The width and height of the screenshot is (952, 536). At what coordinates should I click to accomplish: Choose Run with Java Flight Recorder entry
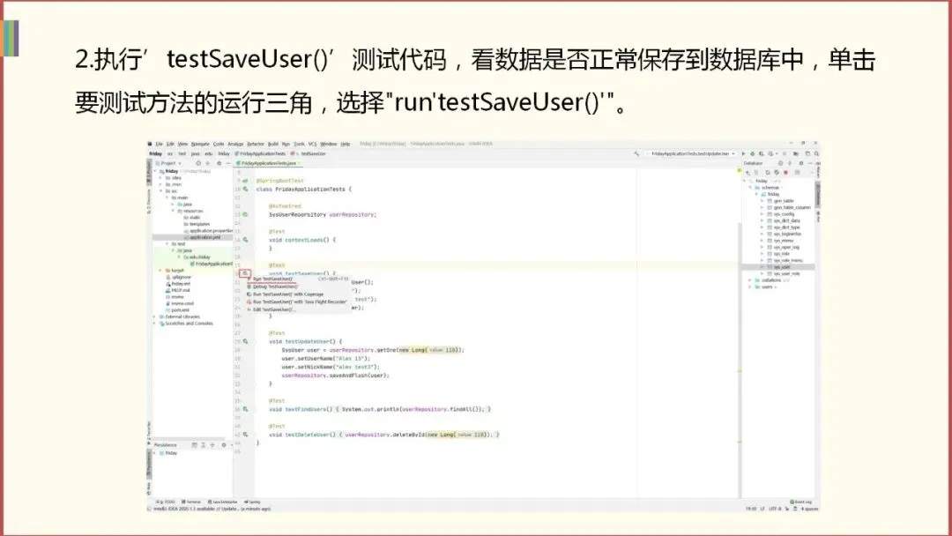(x=300, y=301)
